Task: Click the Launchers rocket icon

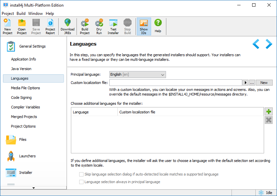Action: tap(11, 156)
